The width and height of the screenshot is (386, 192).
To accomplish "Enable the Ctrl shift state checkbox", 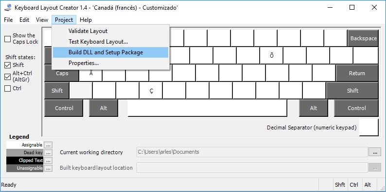I will 8,89.
